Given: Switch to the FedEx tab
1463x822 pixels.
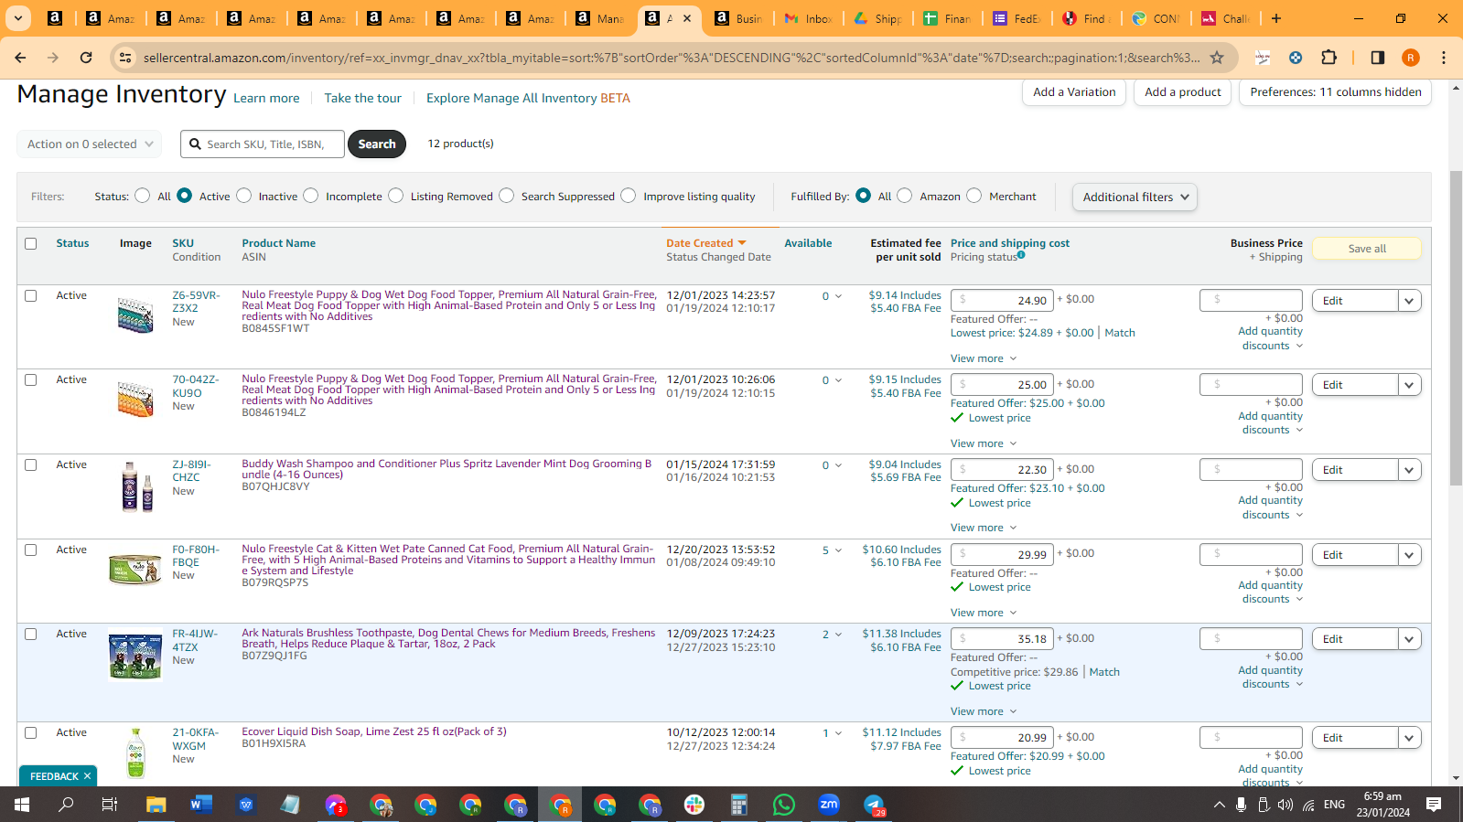Looking at the screenshot, I should tap(1018, 18).
